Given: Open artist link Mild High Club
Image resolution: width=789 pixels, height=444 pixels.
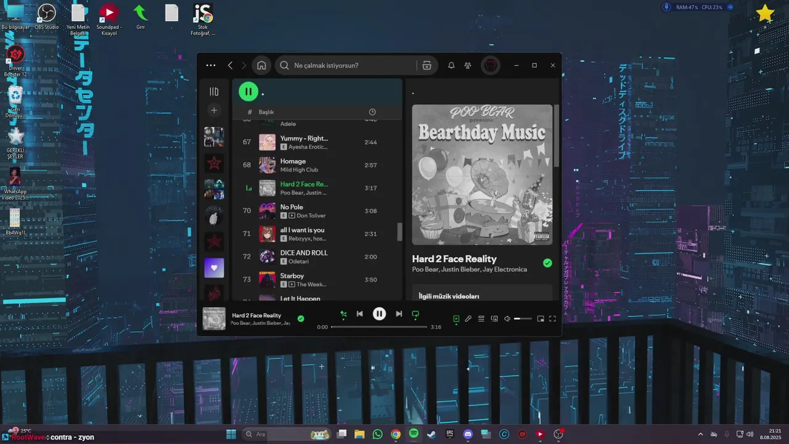Looking at the screenshot, I should click(x=299, y=170).
